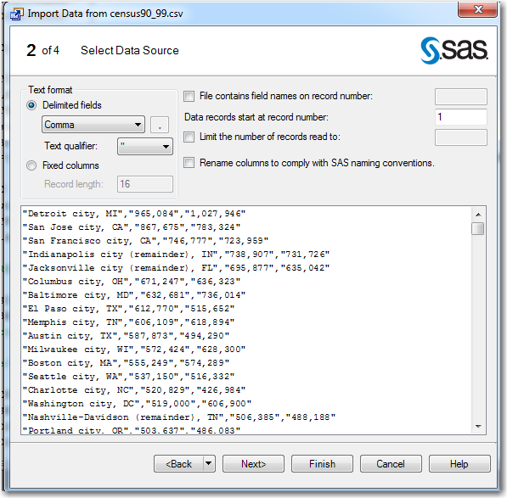Click the SAS logo
Screen dimensions: 507x498
454,50
